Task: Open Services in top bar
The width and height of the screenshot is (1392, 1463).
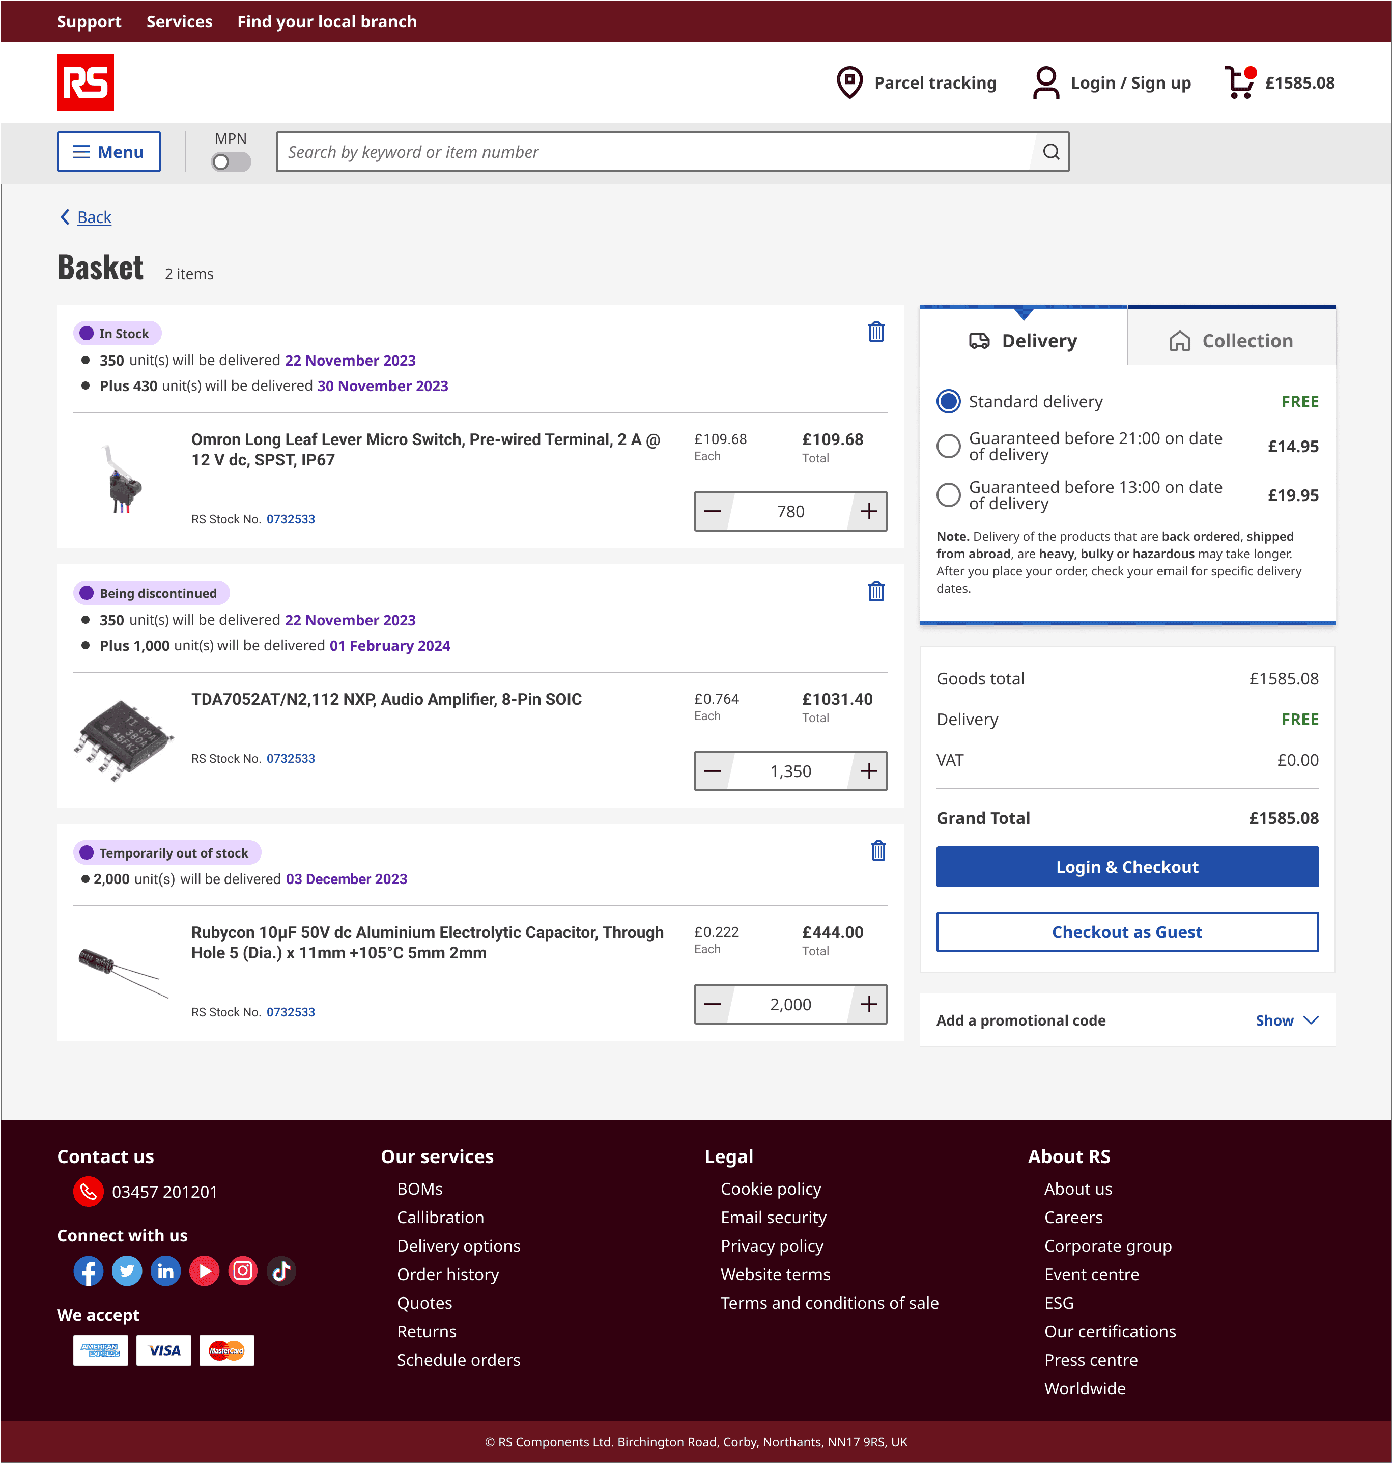Action: coord(180,21)
